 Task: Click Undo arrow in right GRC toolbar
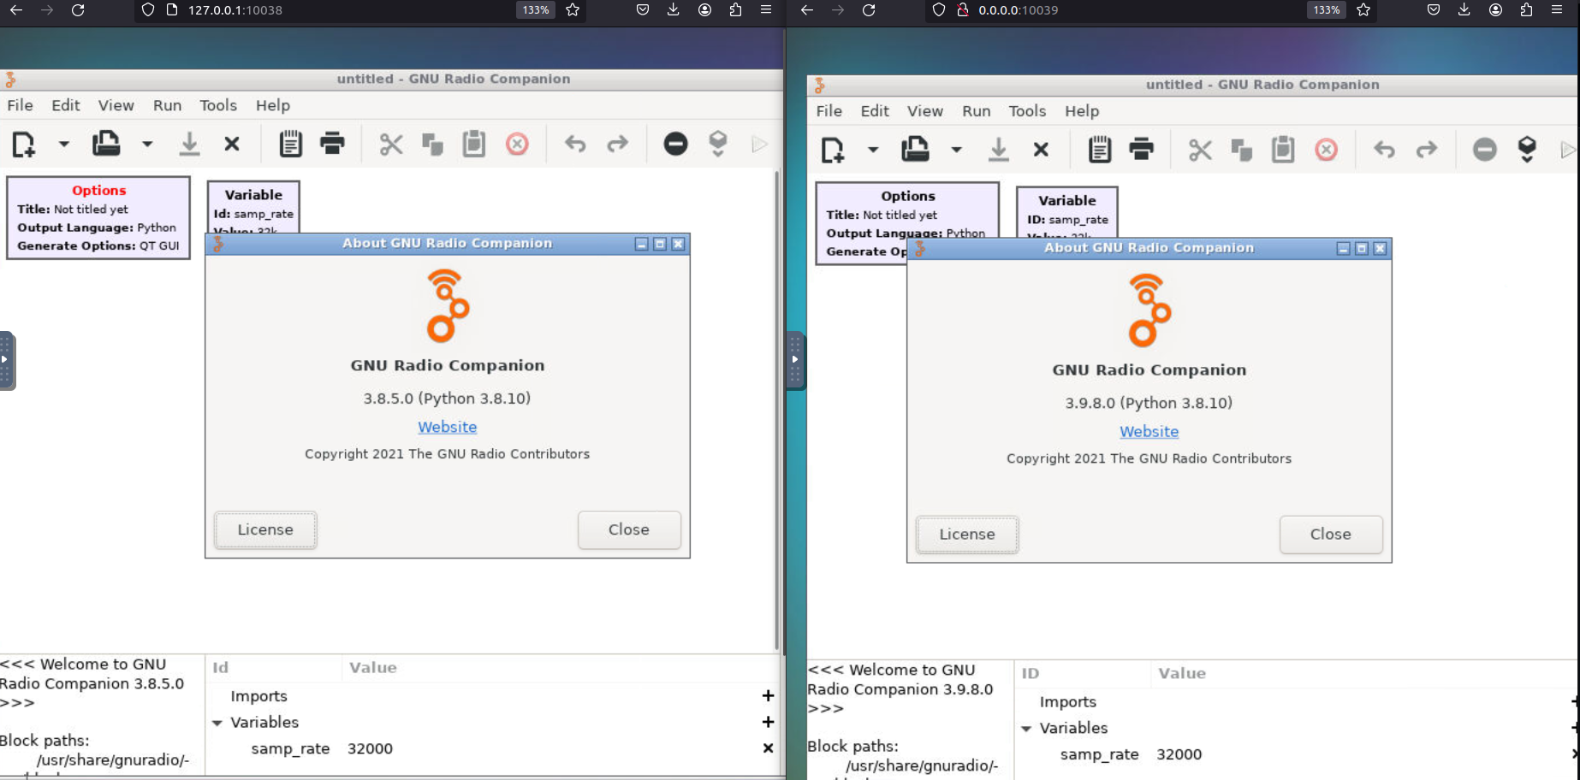pos(1384,150)
